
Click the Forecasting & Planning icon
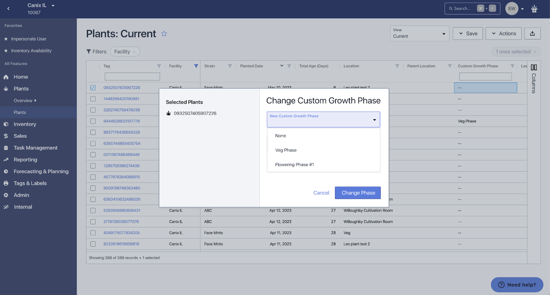coord(6,171)
